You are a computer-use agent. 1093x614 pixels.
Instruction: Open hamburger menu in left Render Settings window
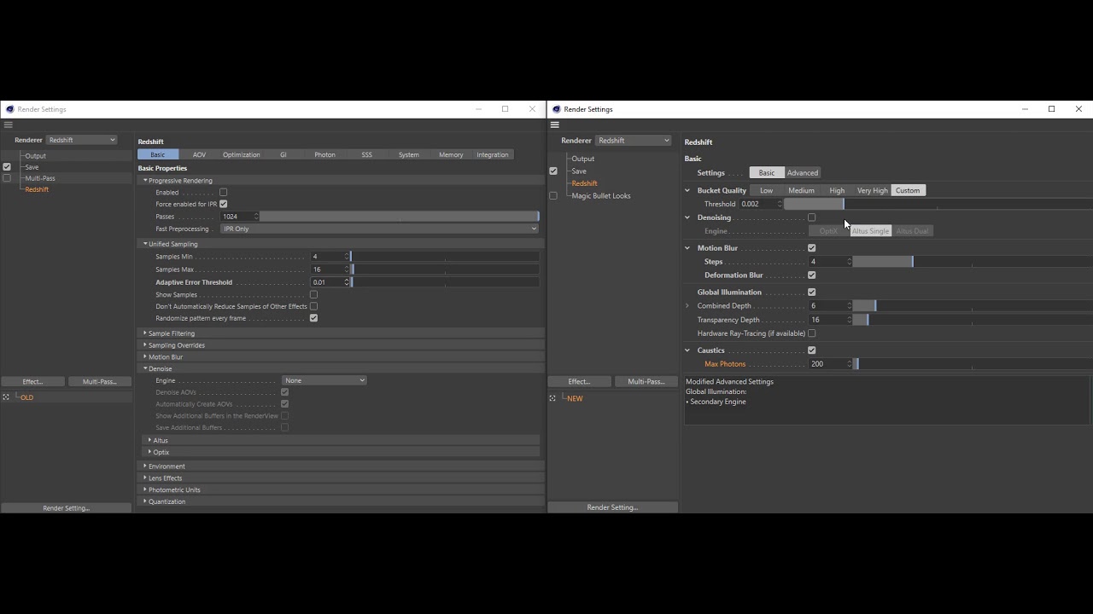(x=8, y=125)
